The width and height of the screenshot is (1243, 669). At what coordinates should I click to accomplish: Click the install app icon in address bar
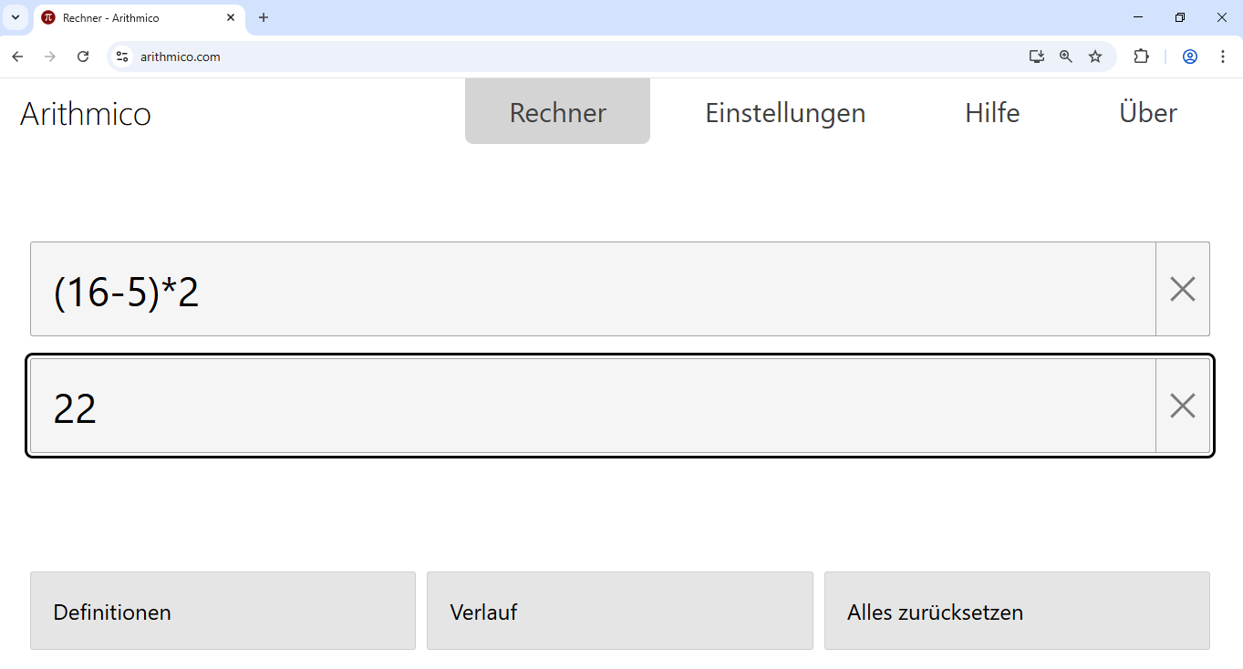1037,57
